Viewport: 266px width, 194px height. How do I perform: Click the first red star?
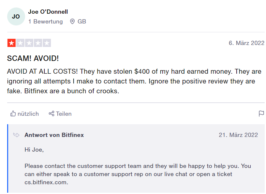click(x=11, y=43)
